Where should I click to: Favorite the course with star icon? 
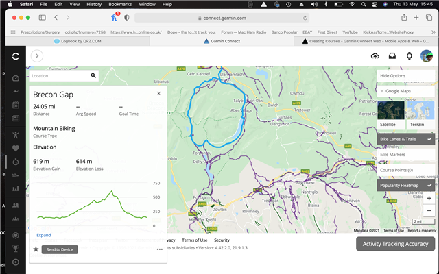click(36, 249)
